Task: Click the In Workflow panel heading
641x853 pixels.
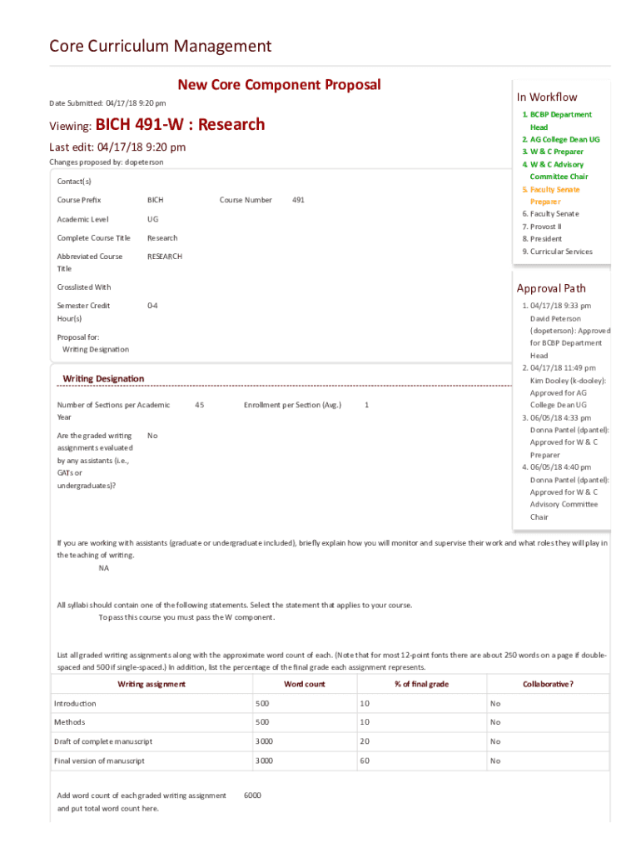Action: tap(546, 97)
